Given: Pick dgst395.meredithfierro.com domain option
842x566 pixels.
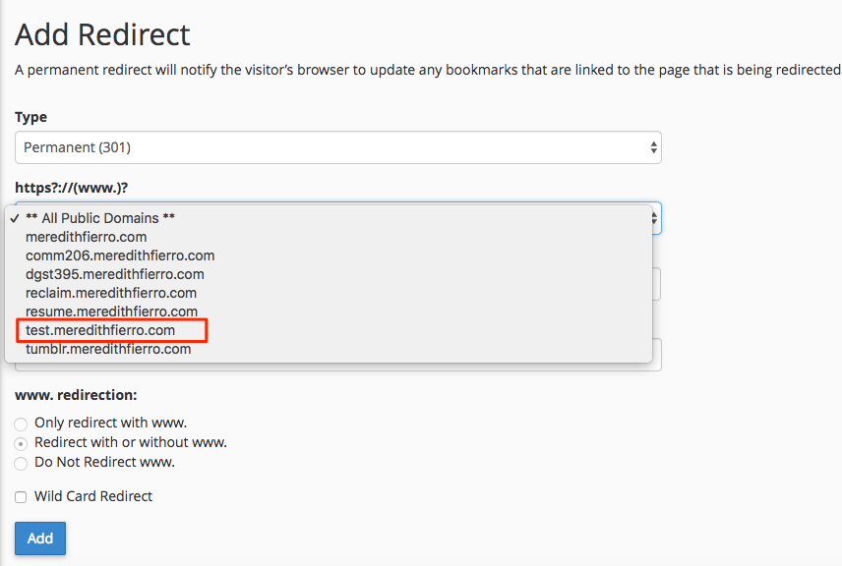Looking at the screenshot, I should point(114,275).
